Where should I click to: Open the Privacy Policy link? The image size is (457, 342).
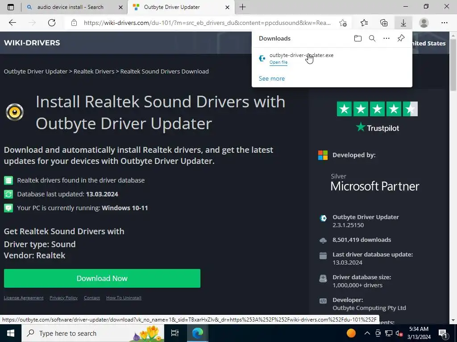[63, 298]
